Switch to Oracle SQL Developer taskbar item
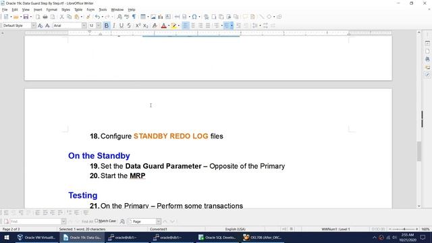The height and width of the screenshot is (243, 432). pyautogui.click(x=217, y=238)
